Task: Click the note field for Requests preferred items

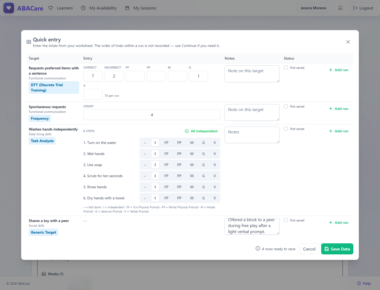Action: coord(252,74)
